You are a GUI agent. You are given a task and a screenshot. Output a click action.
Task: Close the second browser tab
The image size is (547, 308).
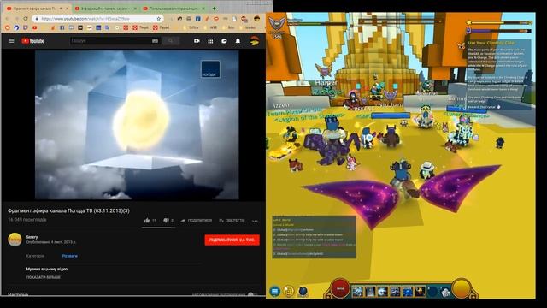coord(136,9)
